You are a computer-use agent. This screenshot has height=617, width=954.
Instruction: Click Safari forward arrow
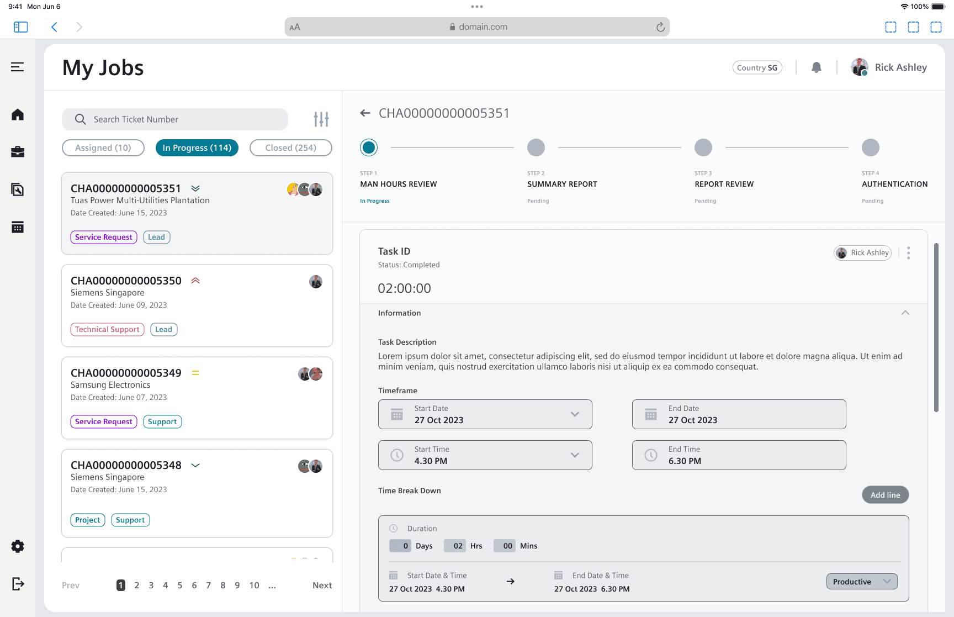79,27
